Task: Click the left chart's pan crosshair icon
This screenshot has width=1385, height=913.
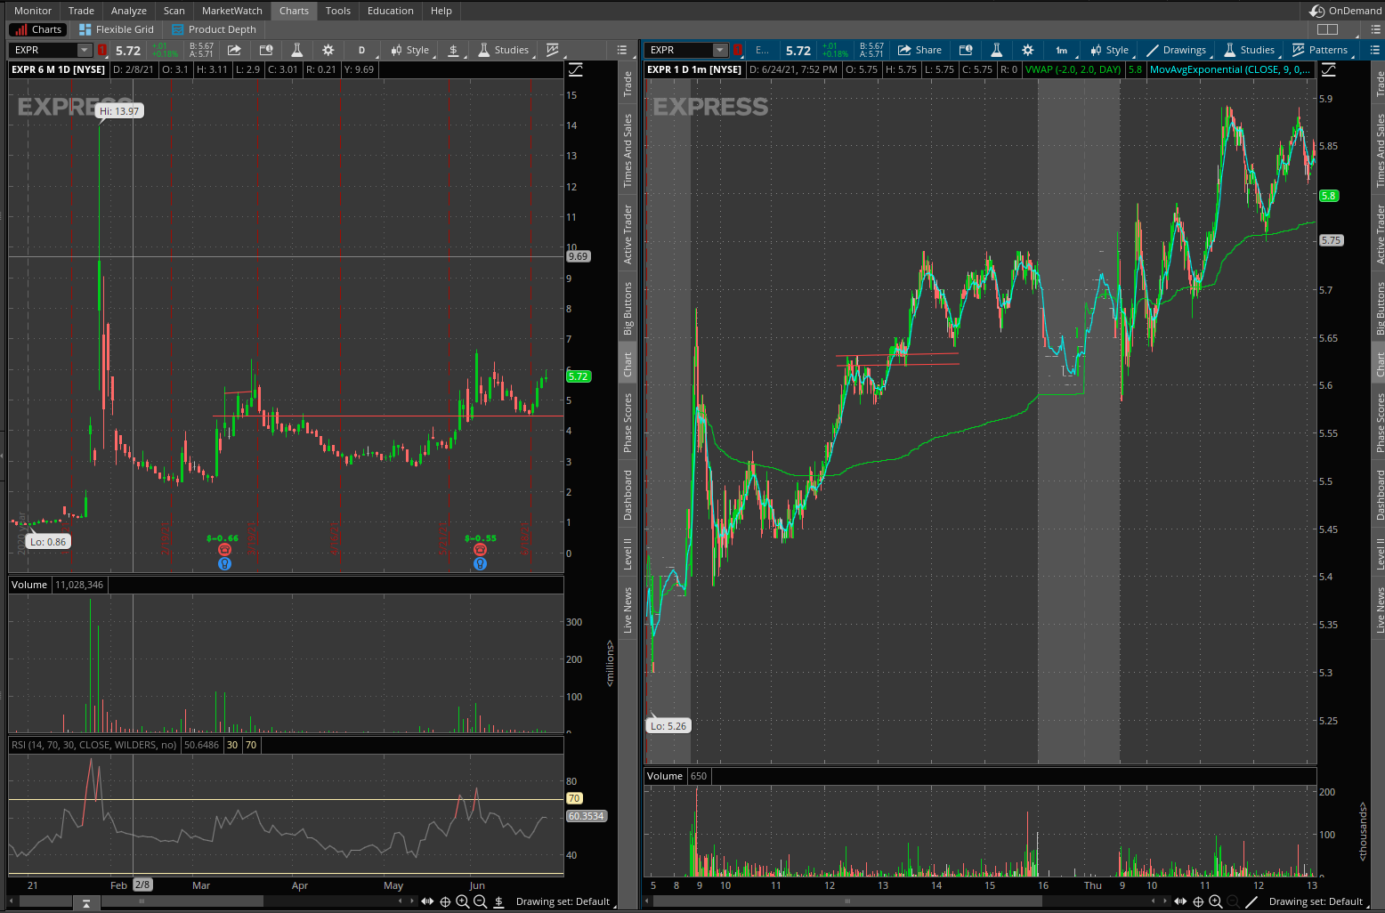Action: [445, 901]
